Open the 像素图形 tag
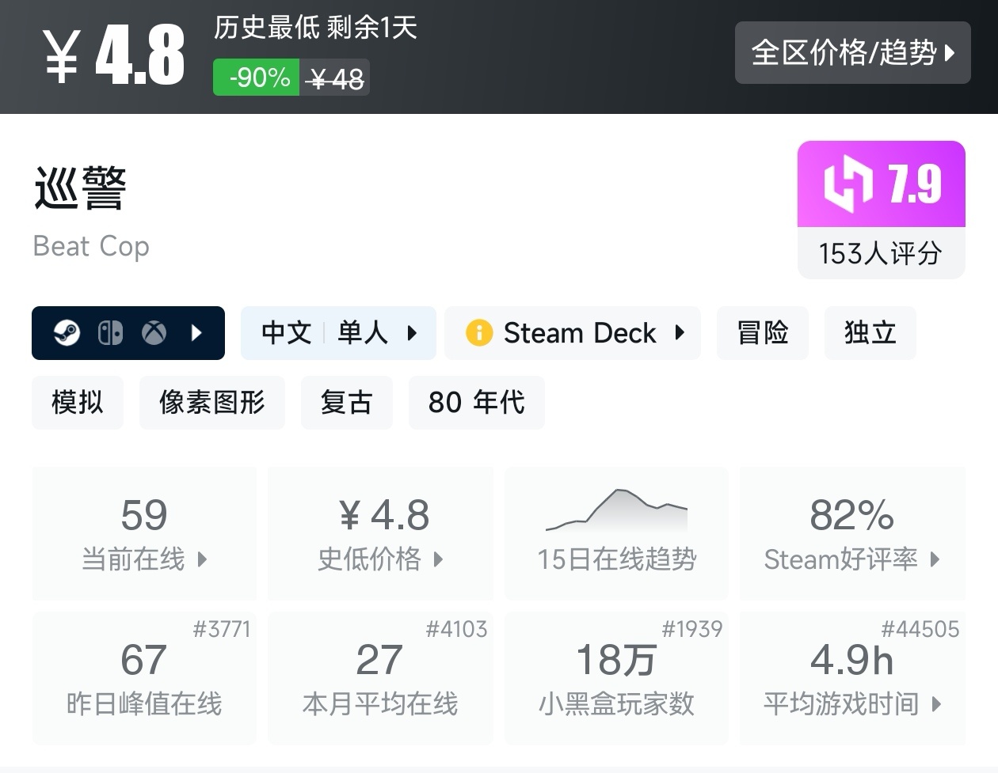Viewport: 998px width, 773px height. point(212,403)
